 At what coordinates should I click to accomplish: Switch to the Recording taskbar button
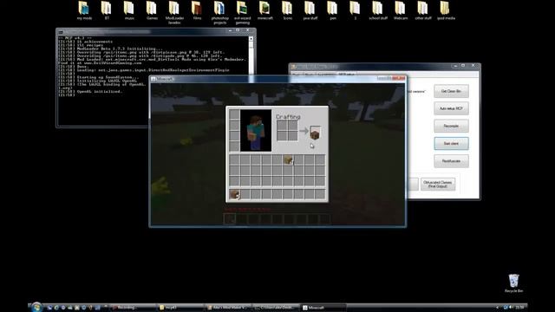[x=133, y=308]
